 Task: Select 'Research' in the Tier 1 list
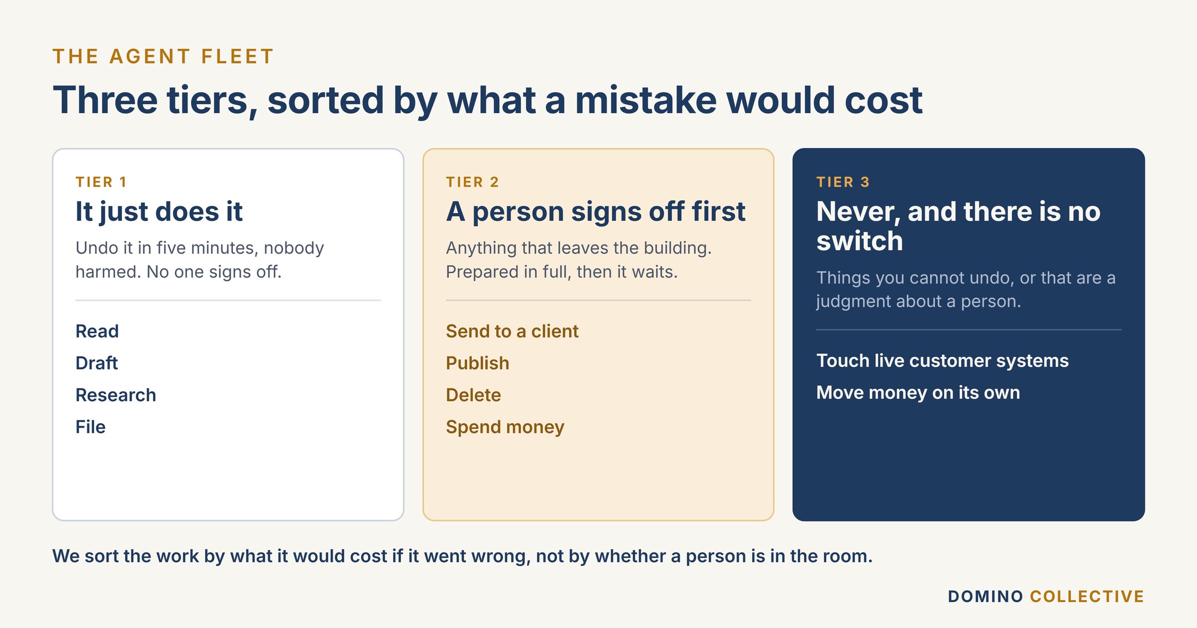(x=116, y=395)
